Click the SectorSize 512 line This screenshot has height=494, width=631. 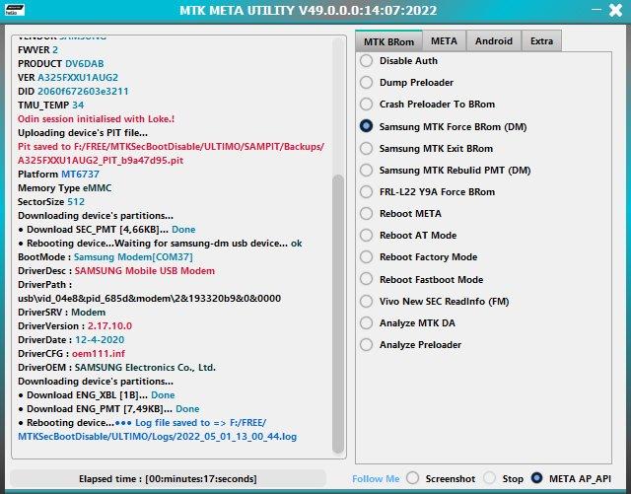(51, 202)
